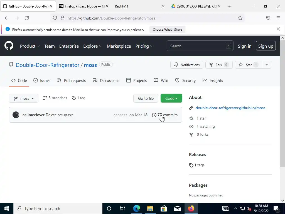Switch to the Pull requests tab

[x=72, y=81]
